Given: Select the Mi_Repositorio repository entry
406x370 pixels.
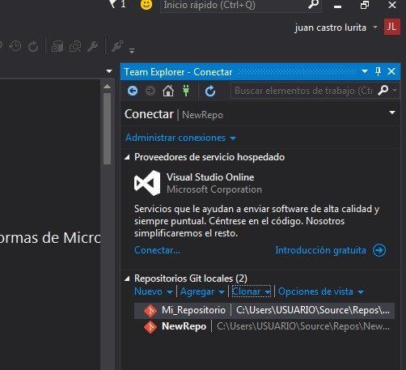Looking at the screenshot, I should pos(264,310).
